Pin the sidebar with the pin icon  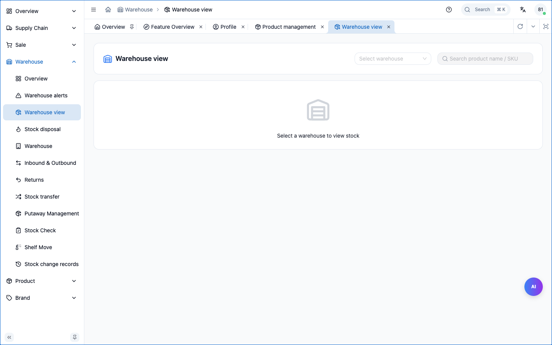(75, 337)
